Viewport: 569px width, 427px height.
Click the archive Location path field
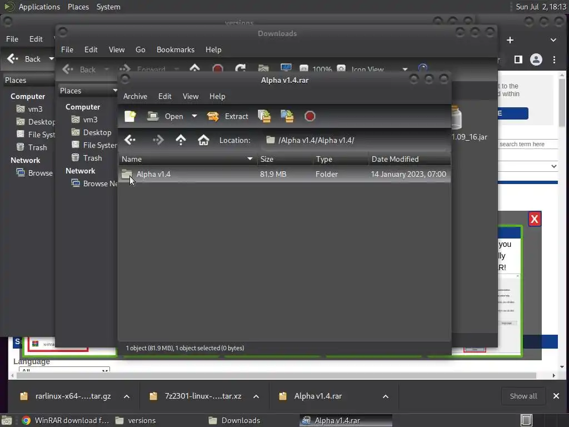point(355,140)
